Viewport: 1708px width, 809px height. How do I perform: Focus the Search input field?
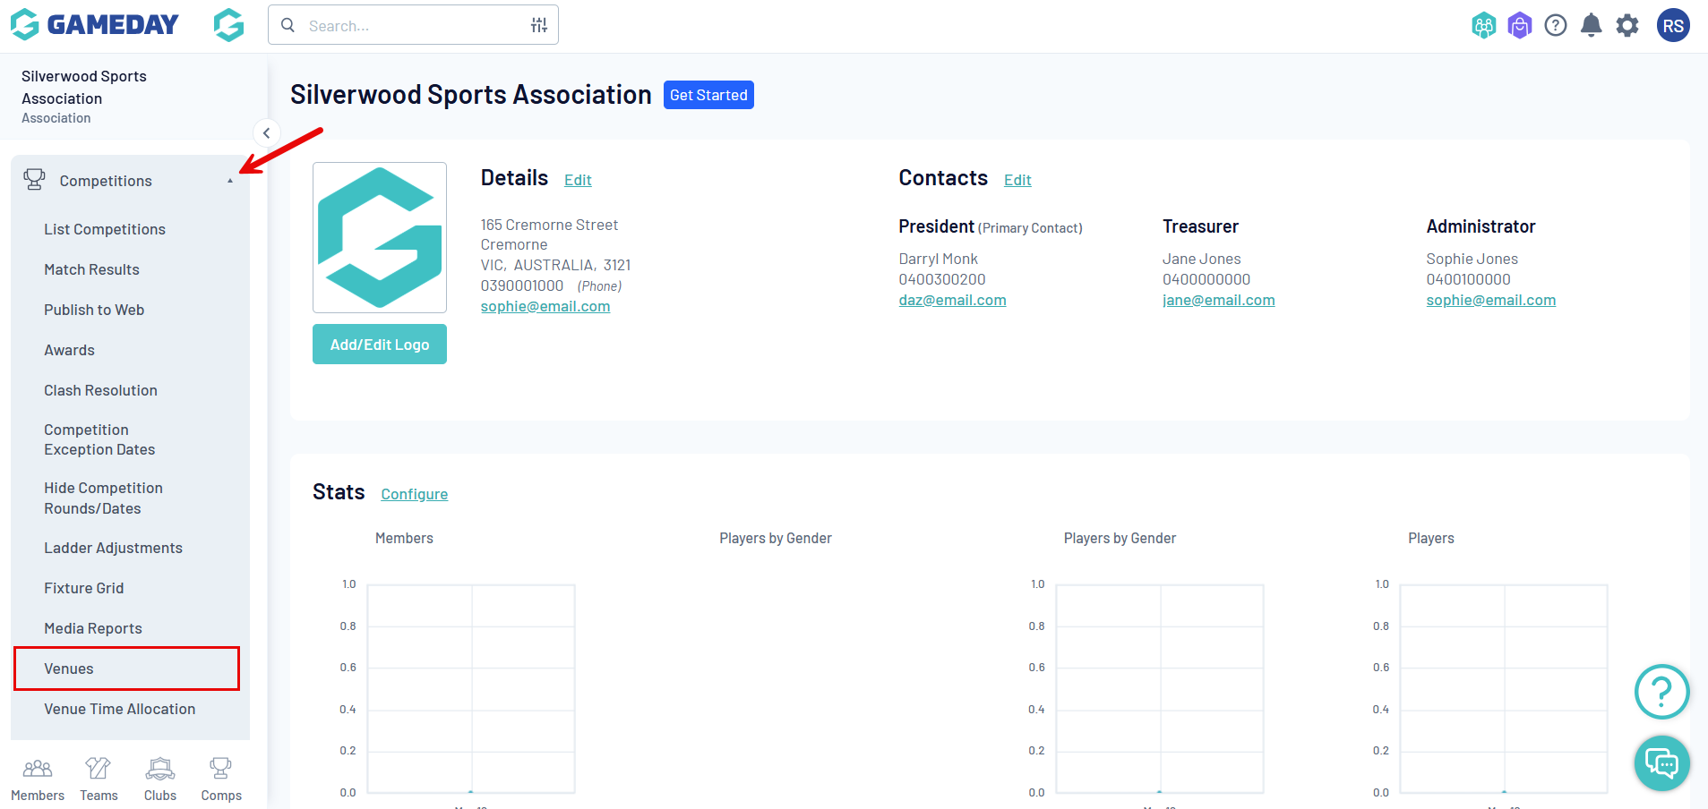tap(413, 25)
